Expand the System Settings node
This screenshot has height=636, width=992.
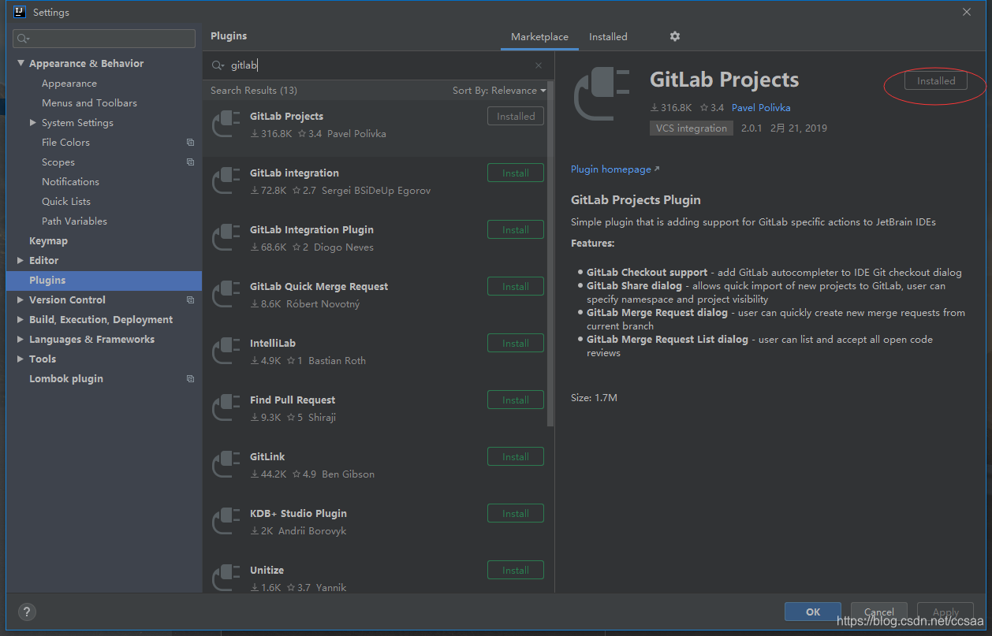point(33,123)
